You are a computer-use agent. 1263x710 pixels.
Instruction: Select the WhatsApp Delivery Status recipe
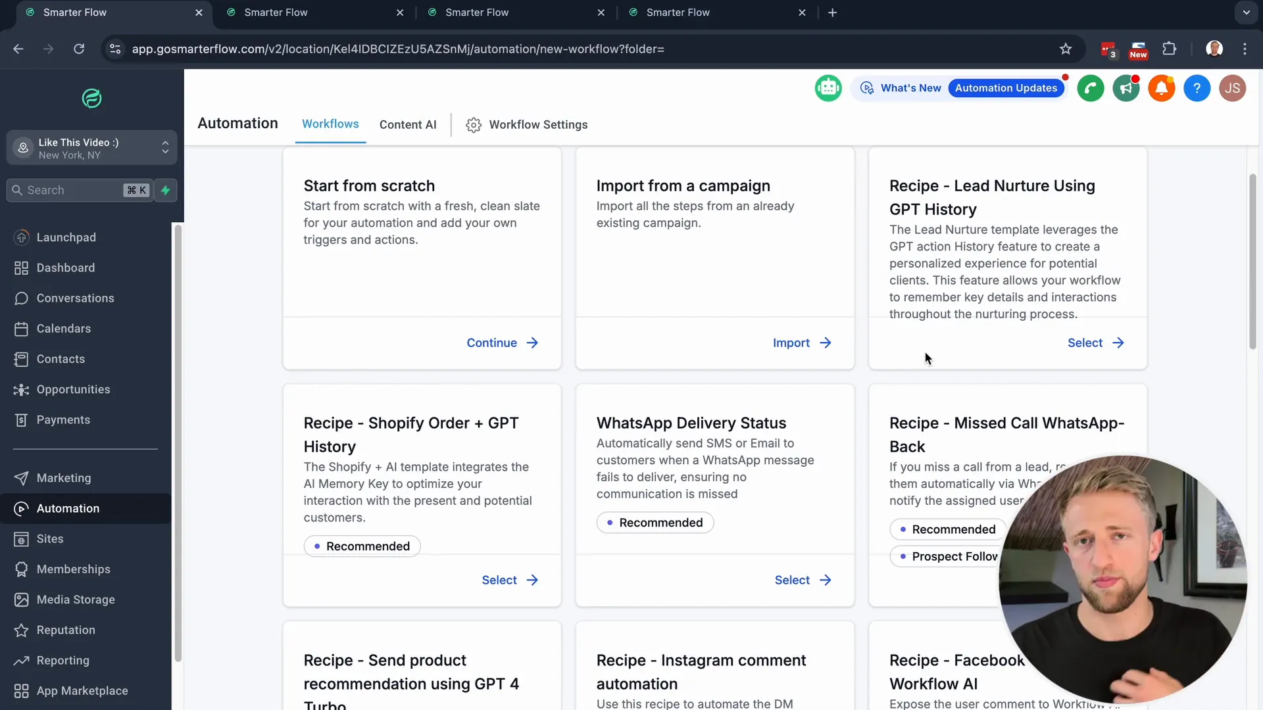point(803,580)
